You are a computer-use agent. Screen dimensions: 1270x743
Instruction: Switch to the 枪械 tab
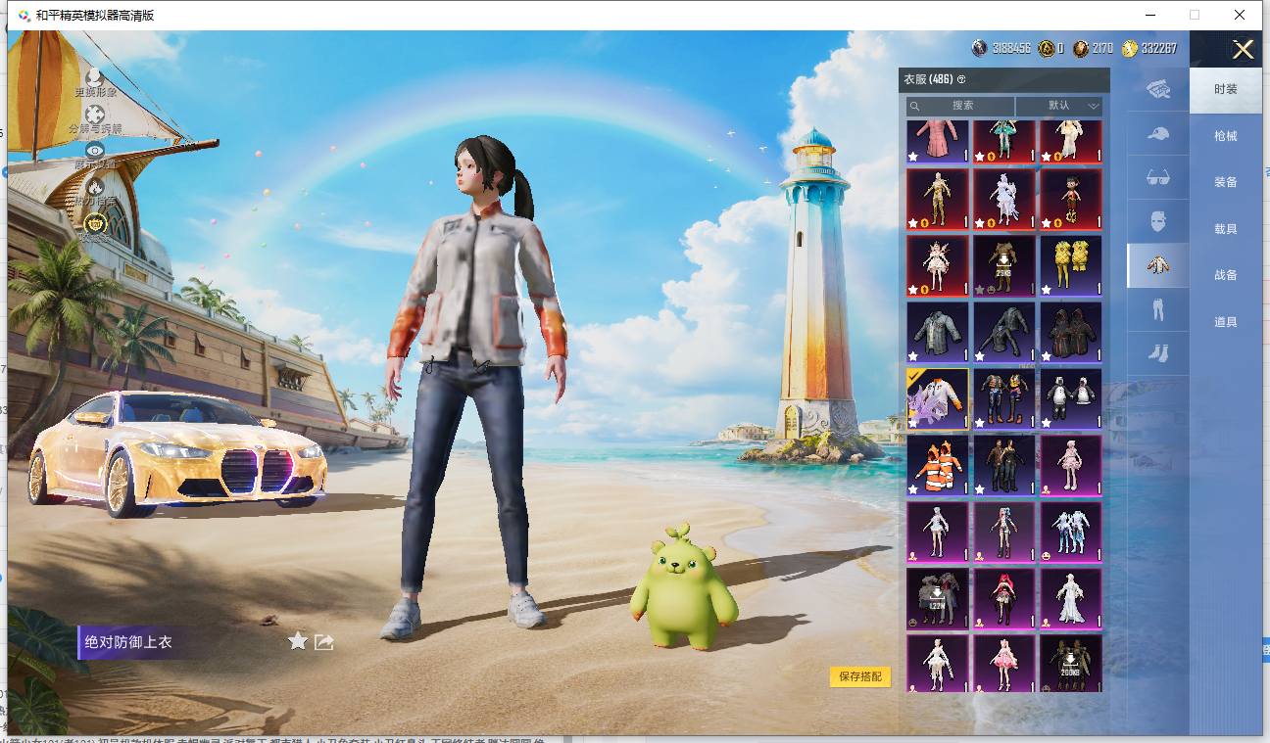[x=1226, y=136]
